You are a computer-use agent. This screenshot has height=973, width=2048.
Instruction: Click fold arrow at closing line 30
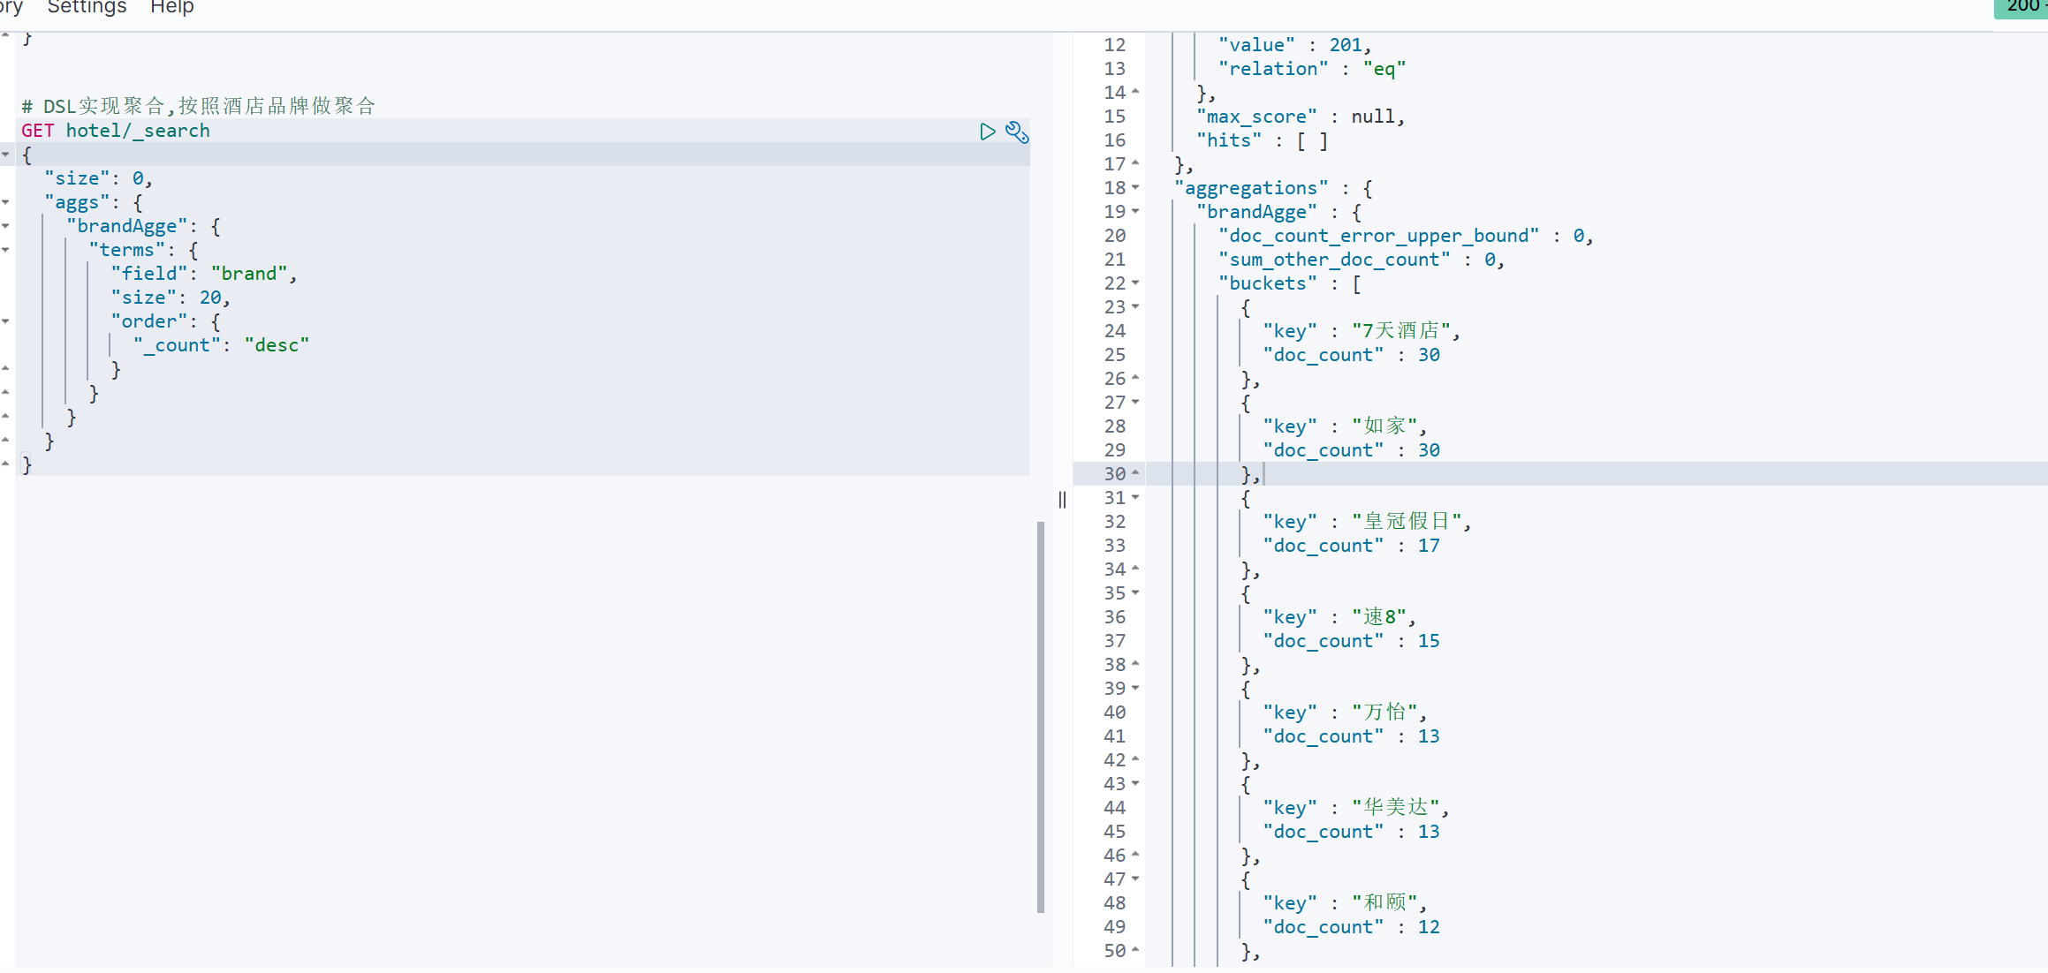(x=1135, y=473)
